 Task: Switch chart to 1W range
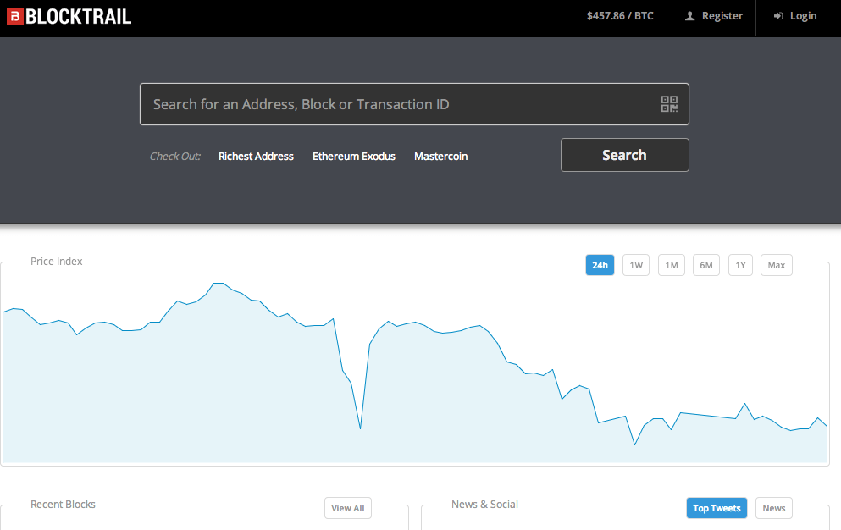coord(636,265)
